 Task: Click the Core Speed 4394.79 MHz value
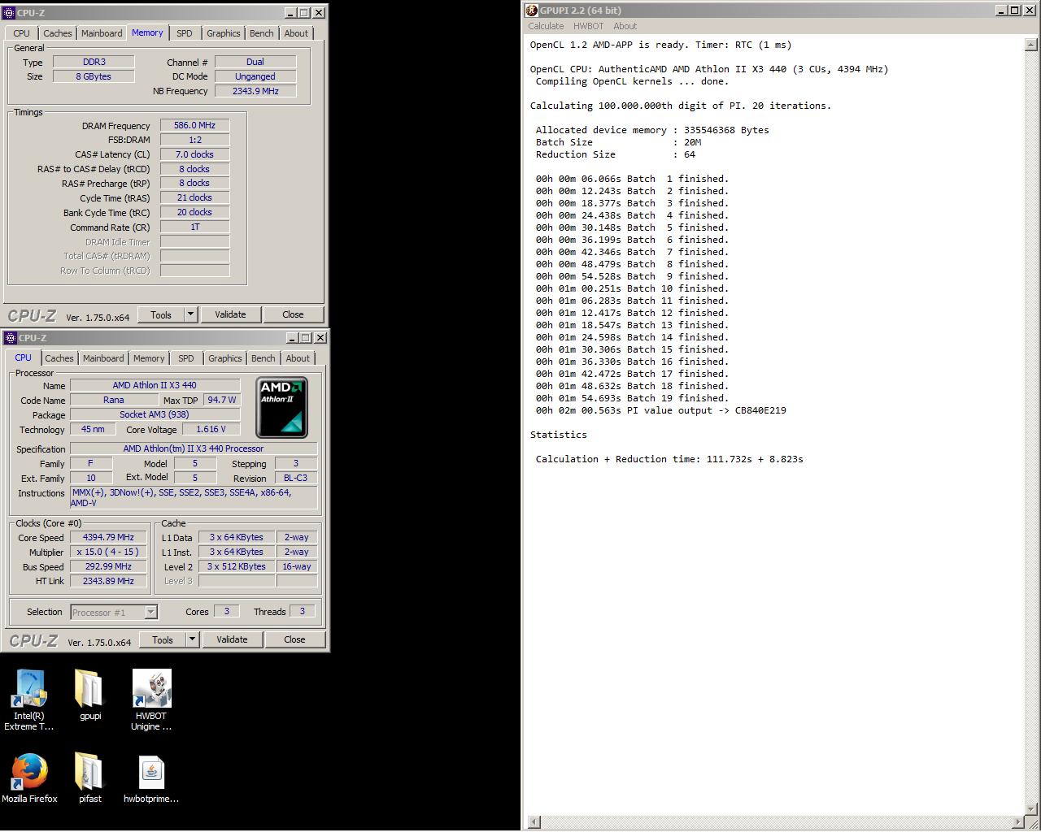[108, 537]
